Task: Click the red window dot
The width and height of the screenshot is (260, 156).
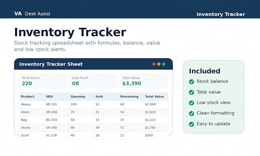Action: [x=154, y=64]
